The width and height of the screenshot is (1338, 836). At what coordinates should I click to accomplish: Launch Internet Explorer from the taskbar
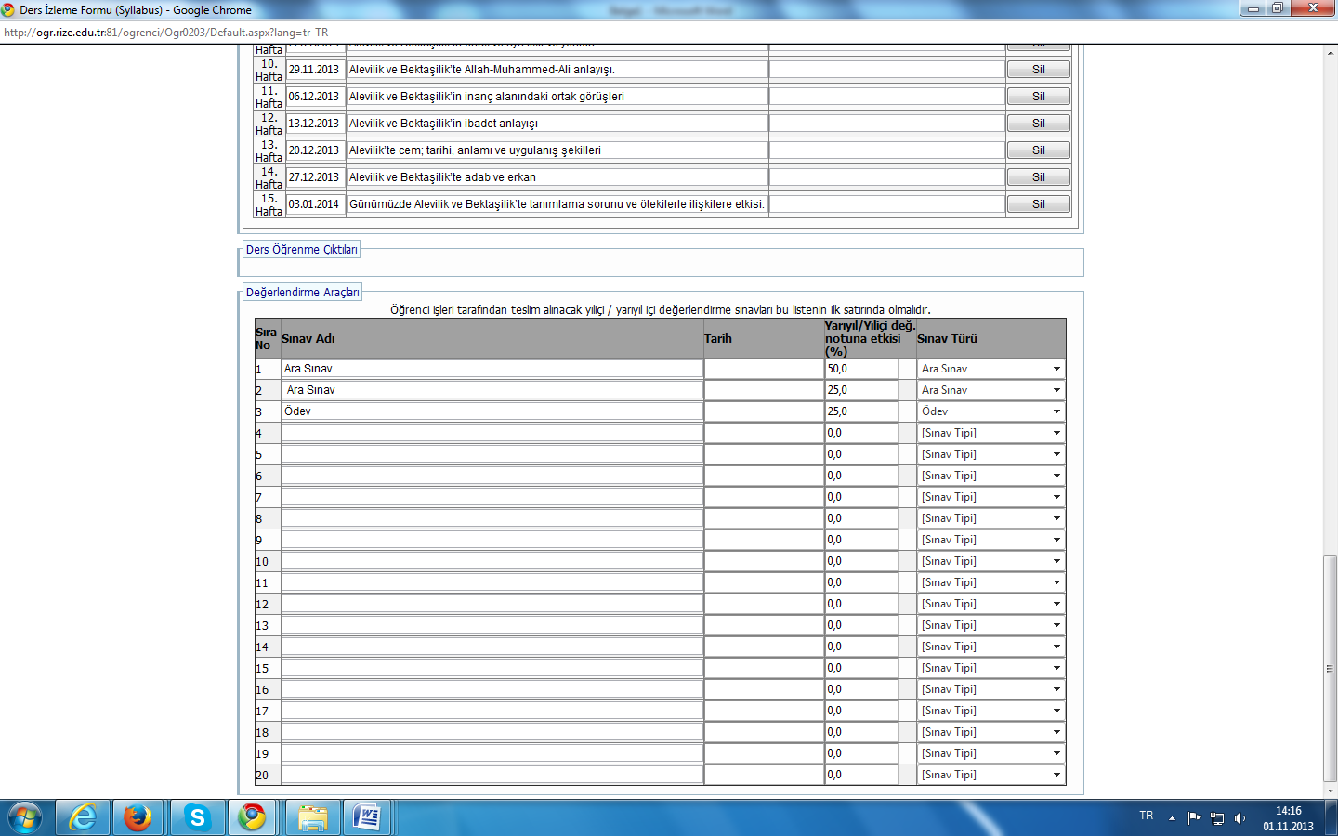pyautogui.click(x=83, y=817)
